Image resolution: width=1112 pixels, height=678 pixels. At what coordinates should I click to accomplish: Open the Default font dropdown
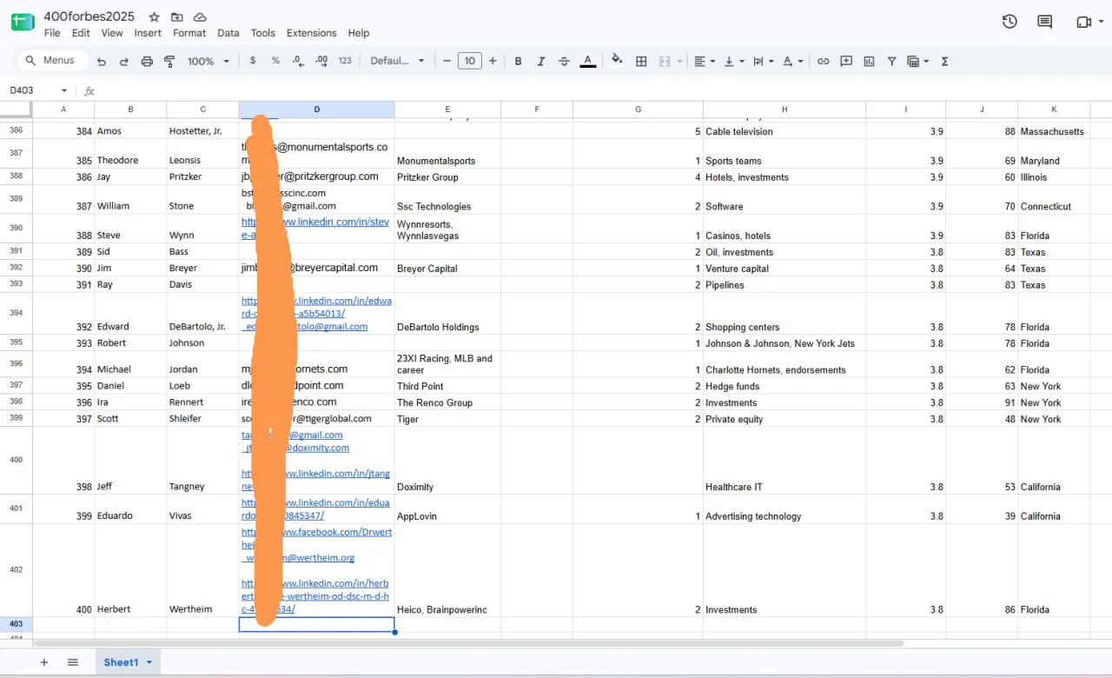tap(397, 61)
